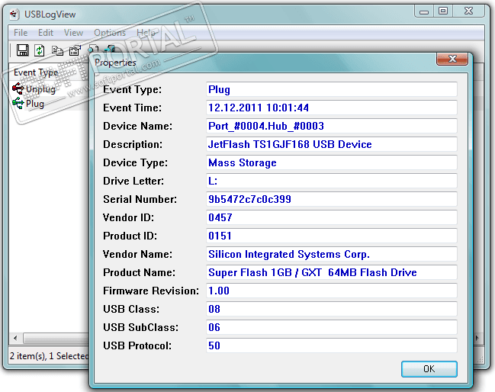Click the Product Name field Super Flash 1GB
This screenshot has width=495, height=392.
click(x=332, y=272)
